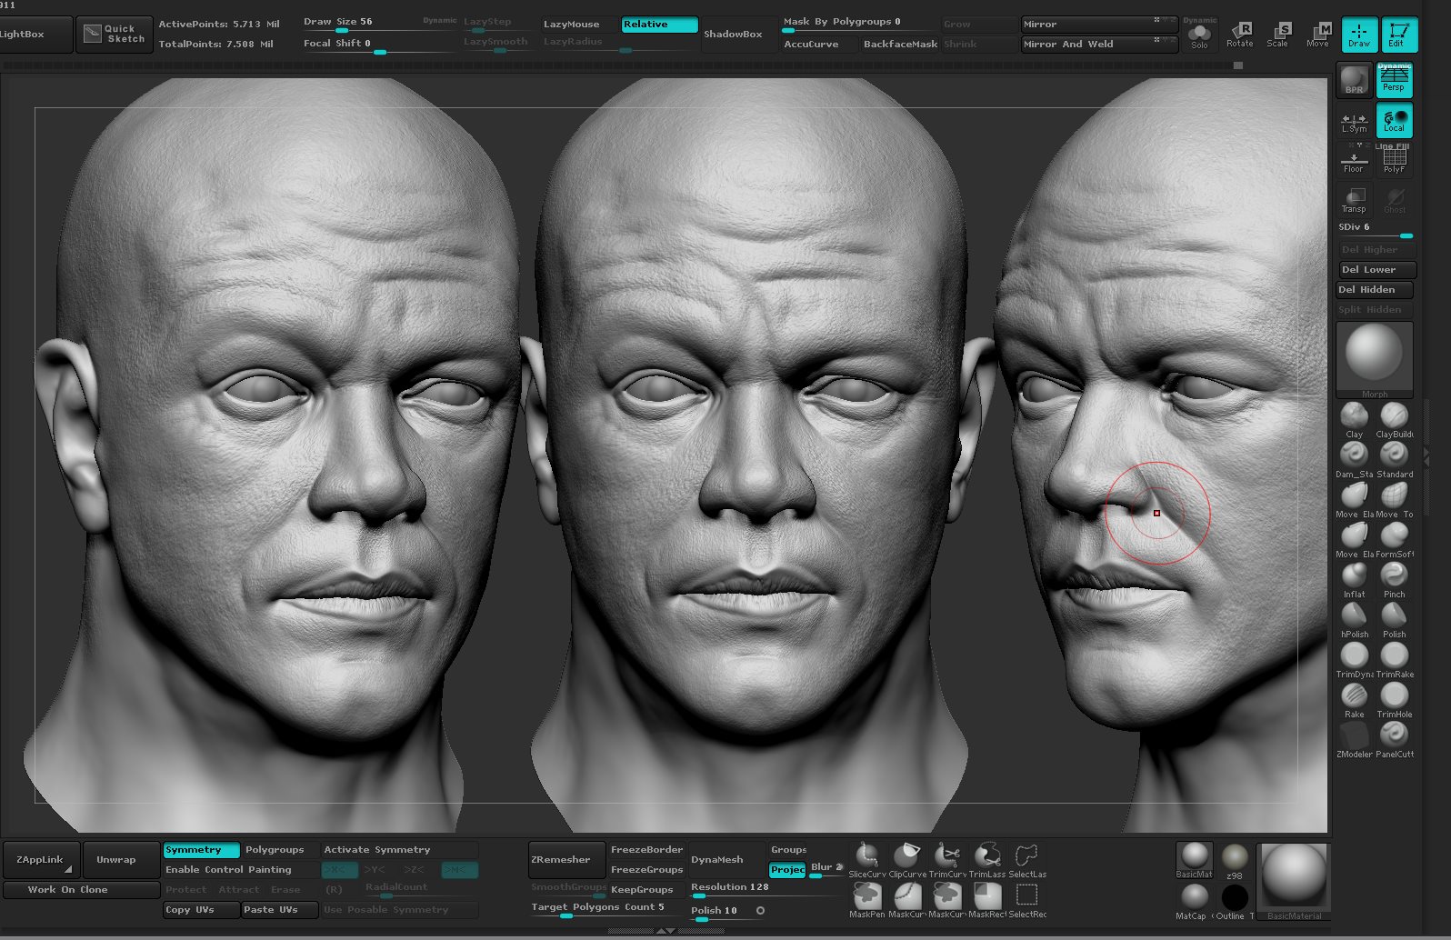The height and width of the screenshot is (940, 1451).
Task: Activate the Rotate tool icon
Action: pos(1239,35)
